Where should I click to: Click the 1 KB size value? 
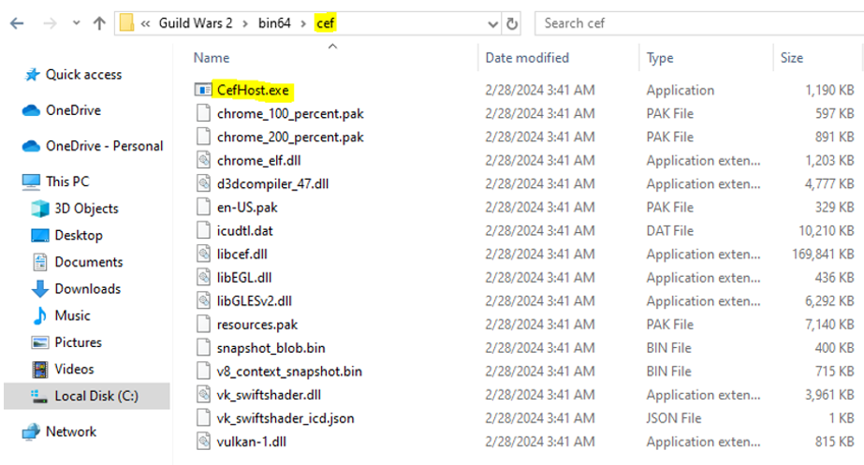(x=842, y=418)
